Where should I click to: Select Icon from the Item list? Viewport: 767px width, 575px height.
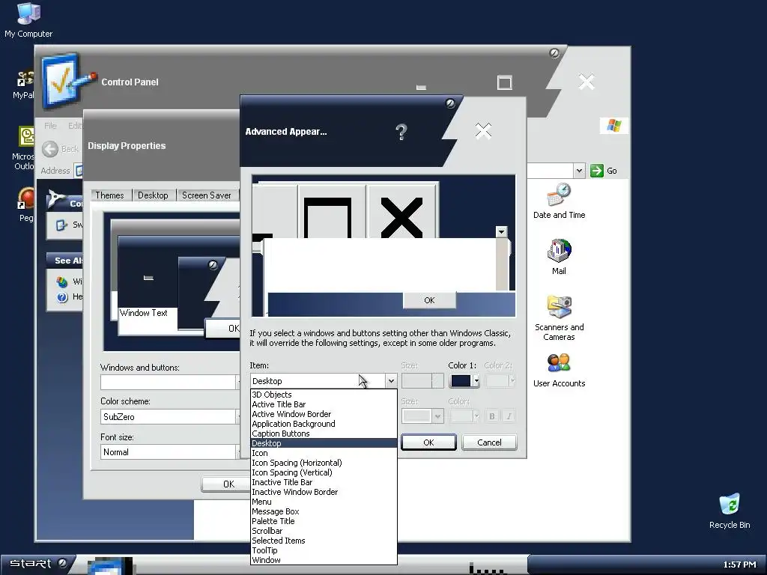tap(324, 453)
